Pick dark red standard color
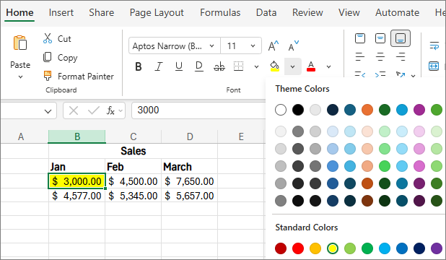Viewport: 446px width, 260px height. coord(281,248)
